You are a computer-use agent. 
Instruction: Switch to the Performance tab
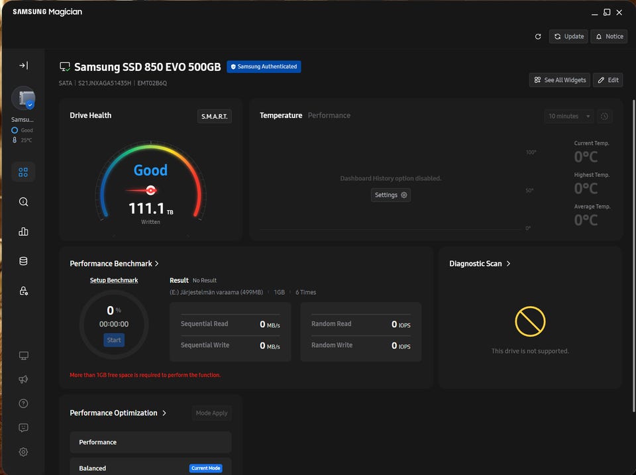coord(329,116)
